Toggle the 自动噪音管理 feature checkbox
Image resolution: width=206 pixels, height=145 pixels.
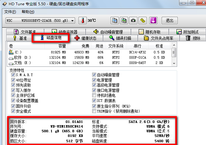pyautogui.click(x=94, y=75)
